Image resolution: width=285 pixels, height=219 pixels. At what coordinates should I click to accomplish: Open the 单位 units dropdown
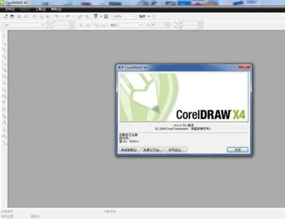(x=140, y=25)
